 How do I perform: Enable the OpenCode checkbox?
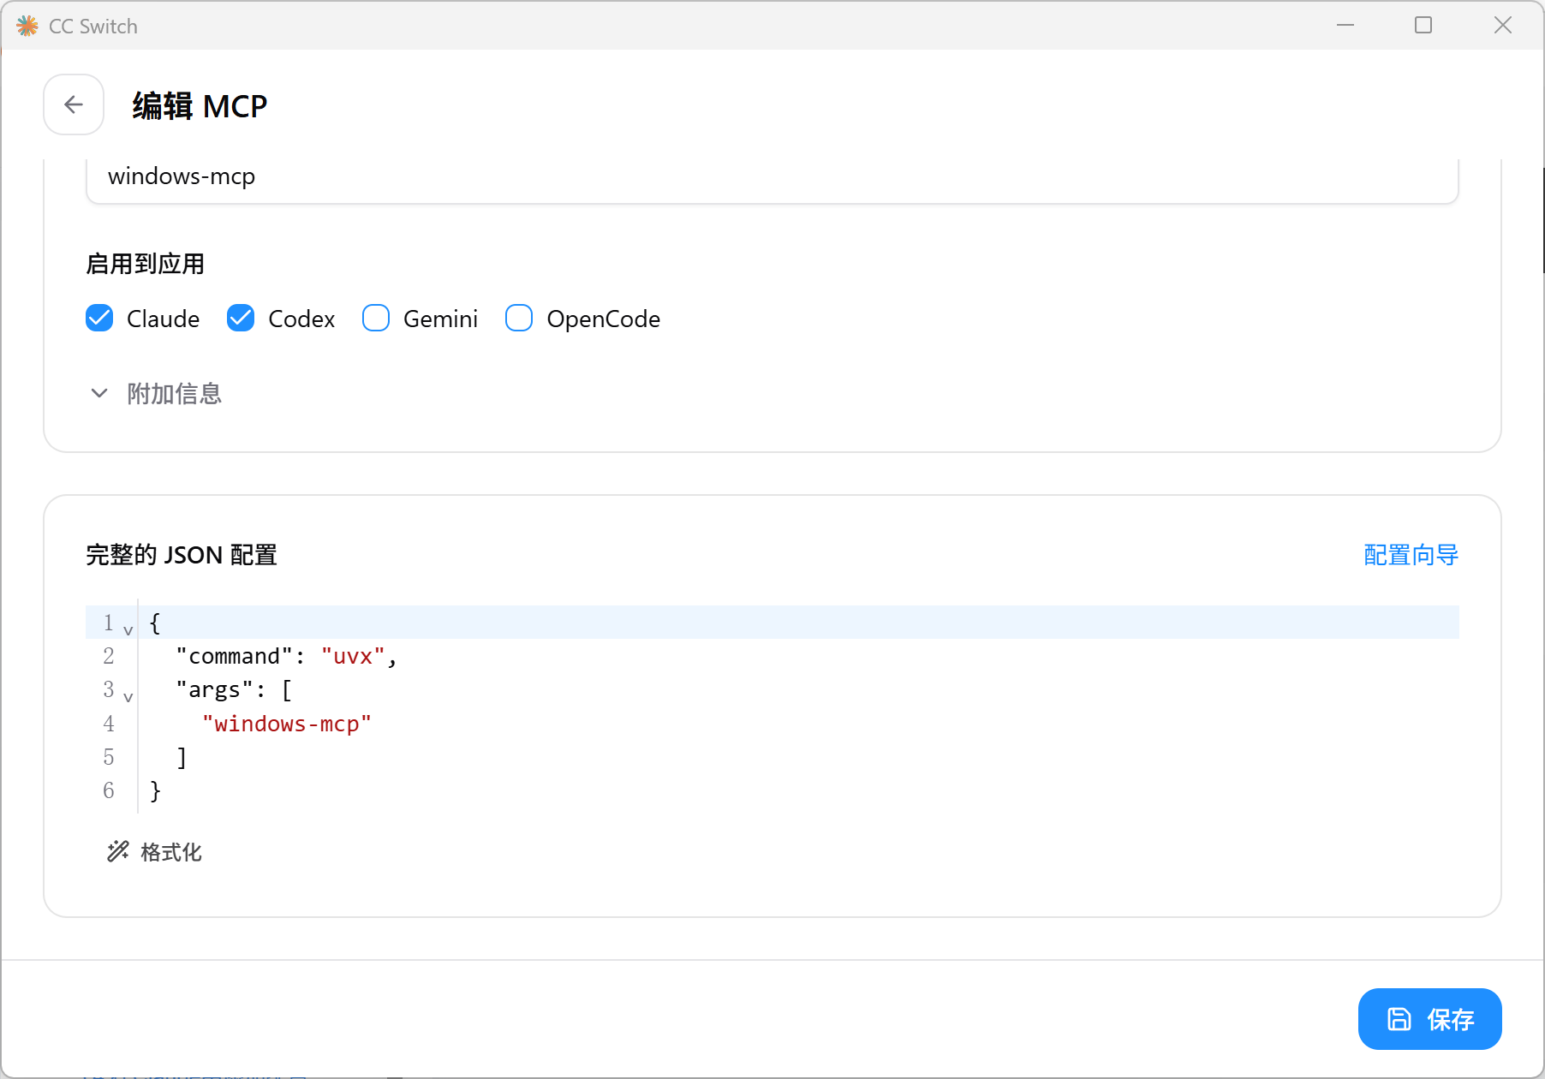(519, 318)
